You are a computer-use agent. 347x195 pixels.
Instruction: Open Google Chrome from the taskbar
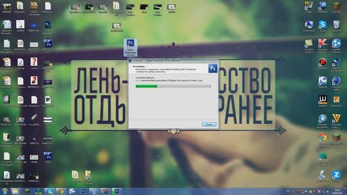pyautogui.click(x=61, y=191)
